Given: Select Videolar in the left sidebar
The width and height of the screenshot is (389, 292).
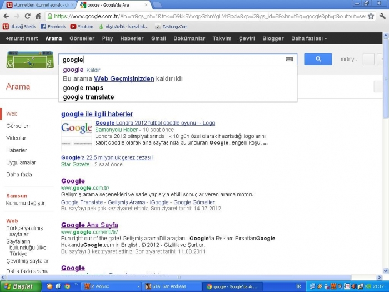Looking at the screenshot, I should [16, 138].
